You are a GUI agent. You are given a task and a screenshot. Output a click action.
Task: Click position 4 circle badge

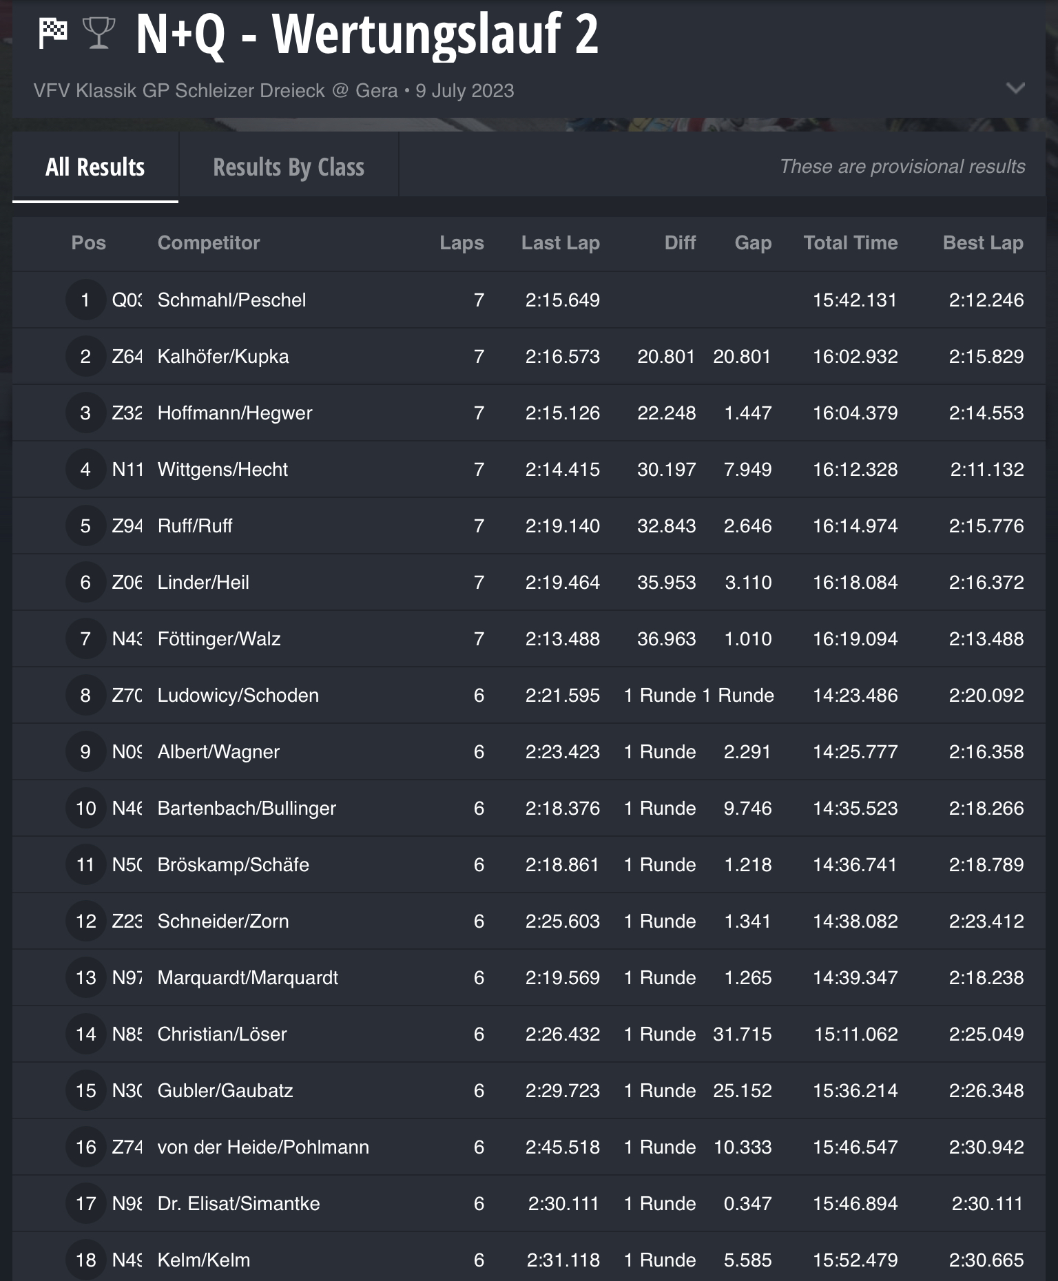pos(85,470)
